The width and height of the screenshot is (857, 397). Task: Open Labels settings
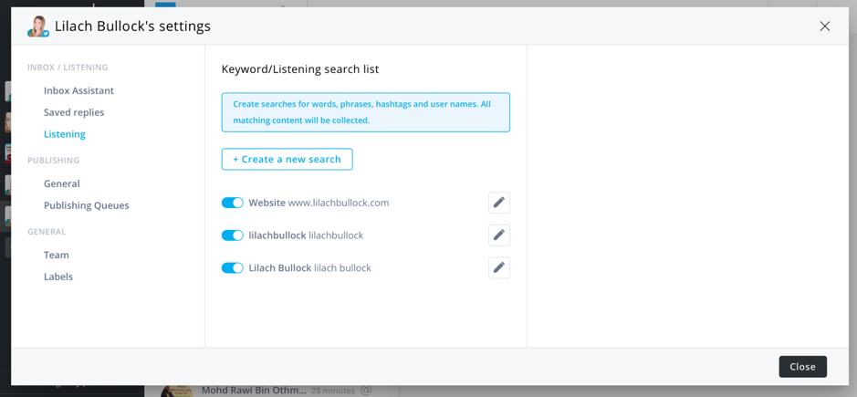click(x=58, y=277)
